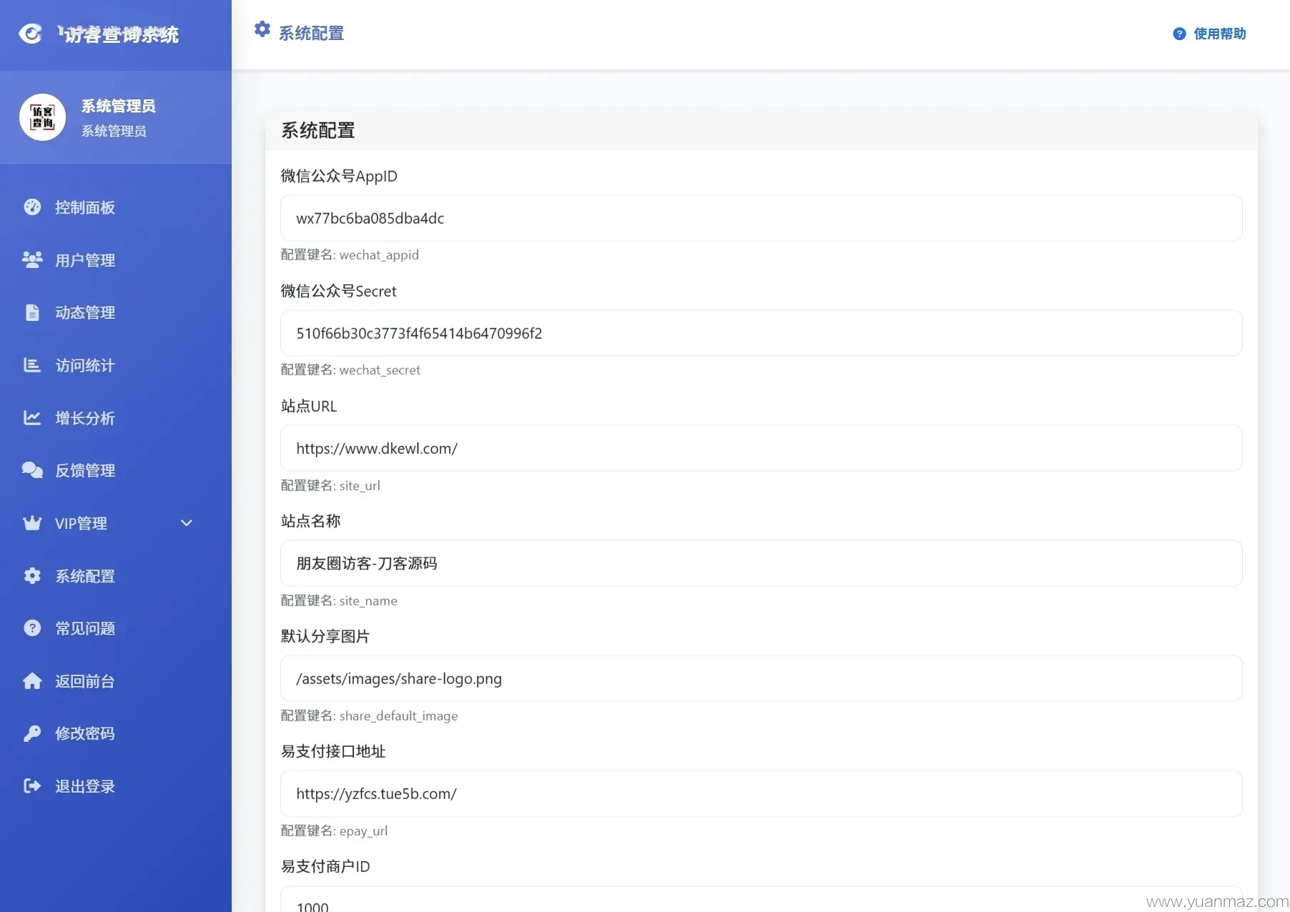Click the system administrator avatar
This screenshot has width=1290, height=912.
pyautogui.click(x=42, y=117)
